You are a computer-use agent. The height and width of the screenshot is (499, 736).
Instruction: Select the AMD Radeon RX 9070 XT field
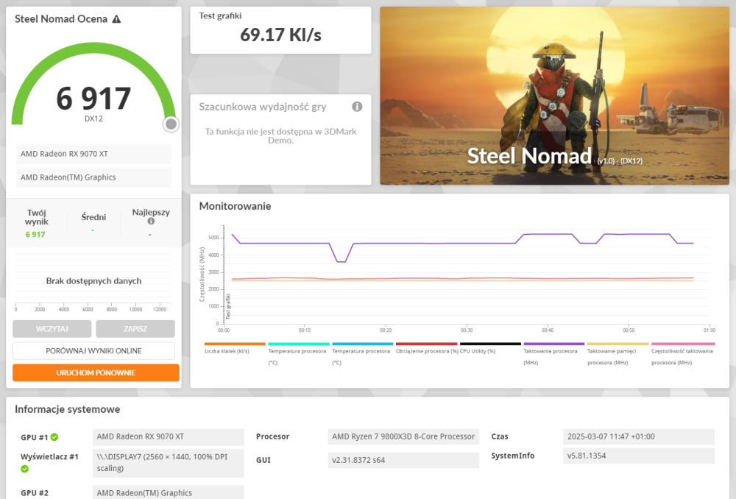(x=93, y=154)
